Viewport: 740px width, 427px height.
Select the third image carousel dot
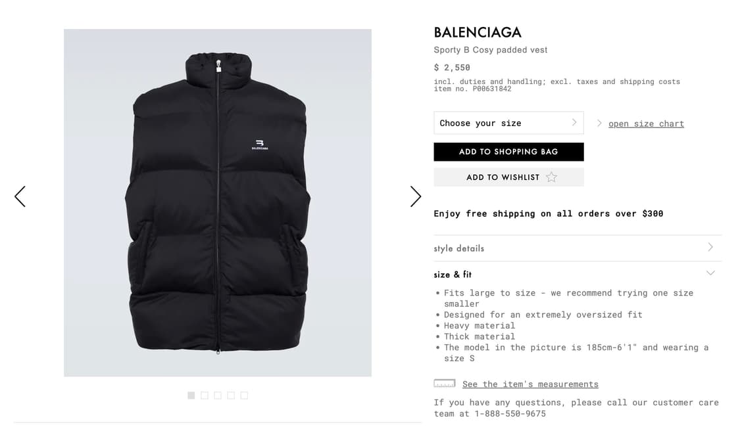coord(218,395)
